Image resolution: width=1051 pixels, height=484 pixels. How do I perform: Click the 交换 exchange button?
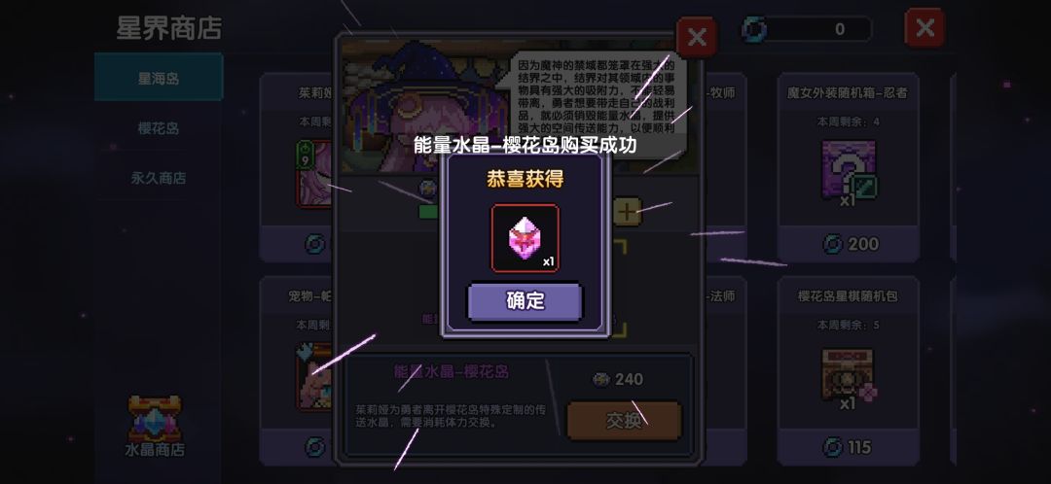click(624, 421)
